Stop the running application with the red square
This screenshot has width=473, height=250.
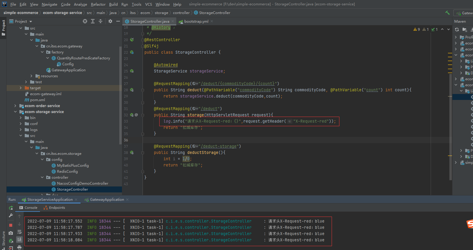coord(11,225)
